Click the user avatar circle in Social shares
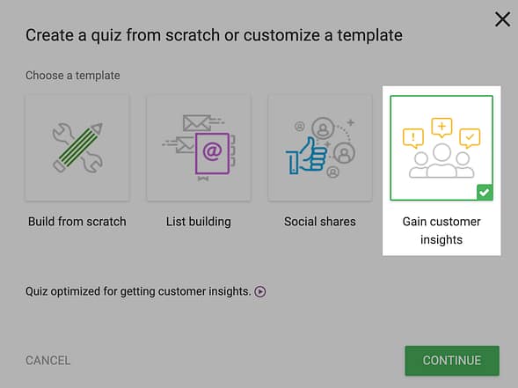 [x=323, y=128]
